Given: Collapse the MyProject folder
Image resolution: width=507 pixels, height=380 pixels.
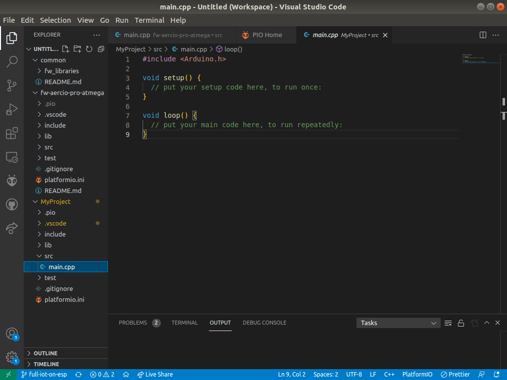Looking at the screenshot, I should click(x=55, y=201).
